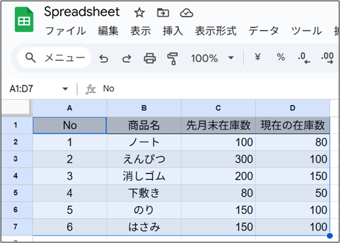The width and height of the screenshot is (340, 243).
Task: Click the 200 cell in 消しゴム row
Action: point(219,176)
